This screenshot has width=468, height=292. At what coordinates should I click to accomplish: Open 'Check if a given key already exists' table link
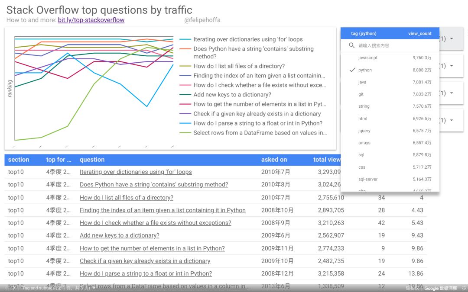pos(145,261)
